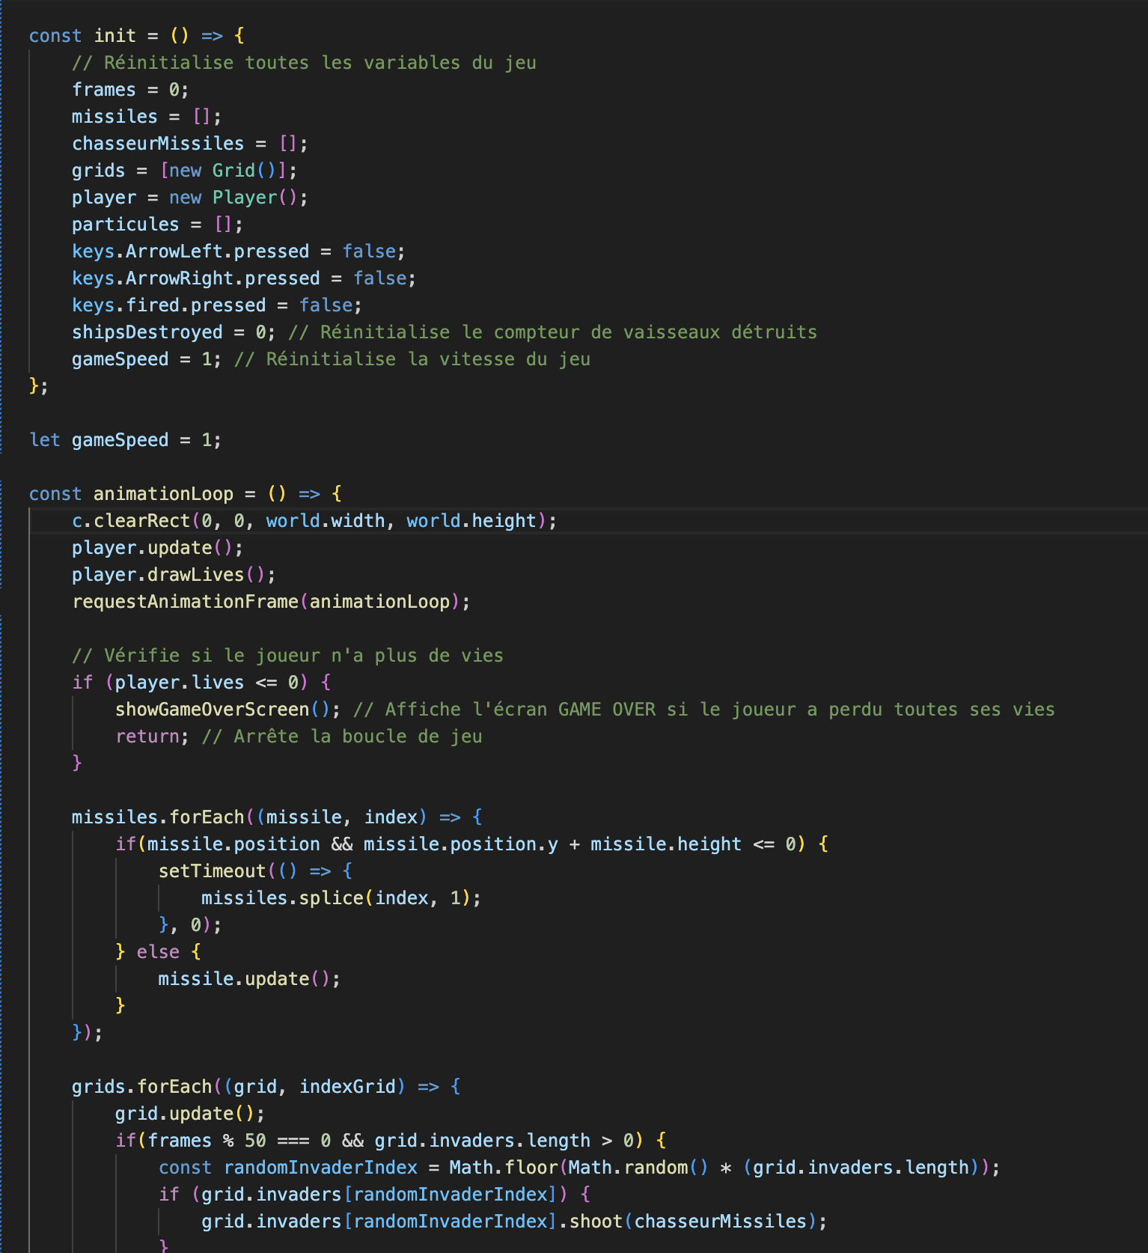Click 'false' on the keys.fired.pressed line
1148x1253 pixels.
[326, 305]
